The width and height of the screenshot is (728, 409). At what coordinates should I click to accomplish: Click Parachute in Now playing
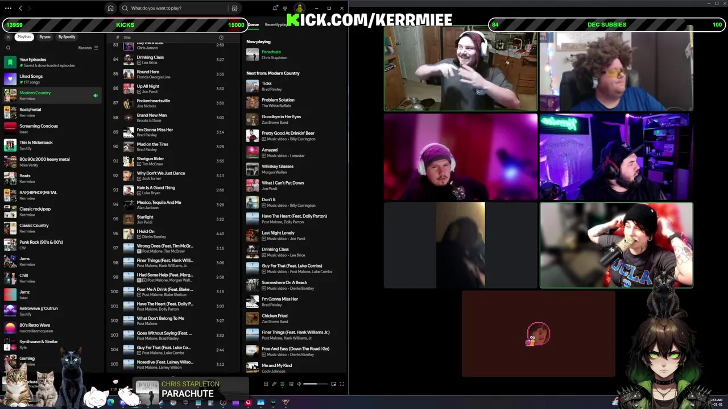pos(271,52)
